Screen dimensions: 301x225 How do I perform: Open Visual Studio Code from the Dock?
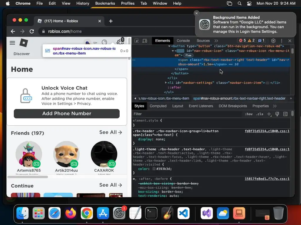tap(183, 213)
